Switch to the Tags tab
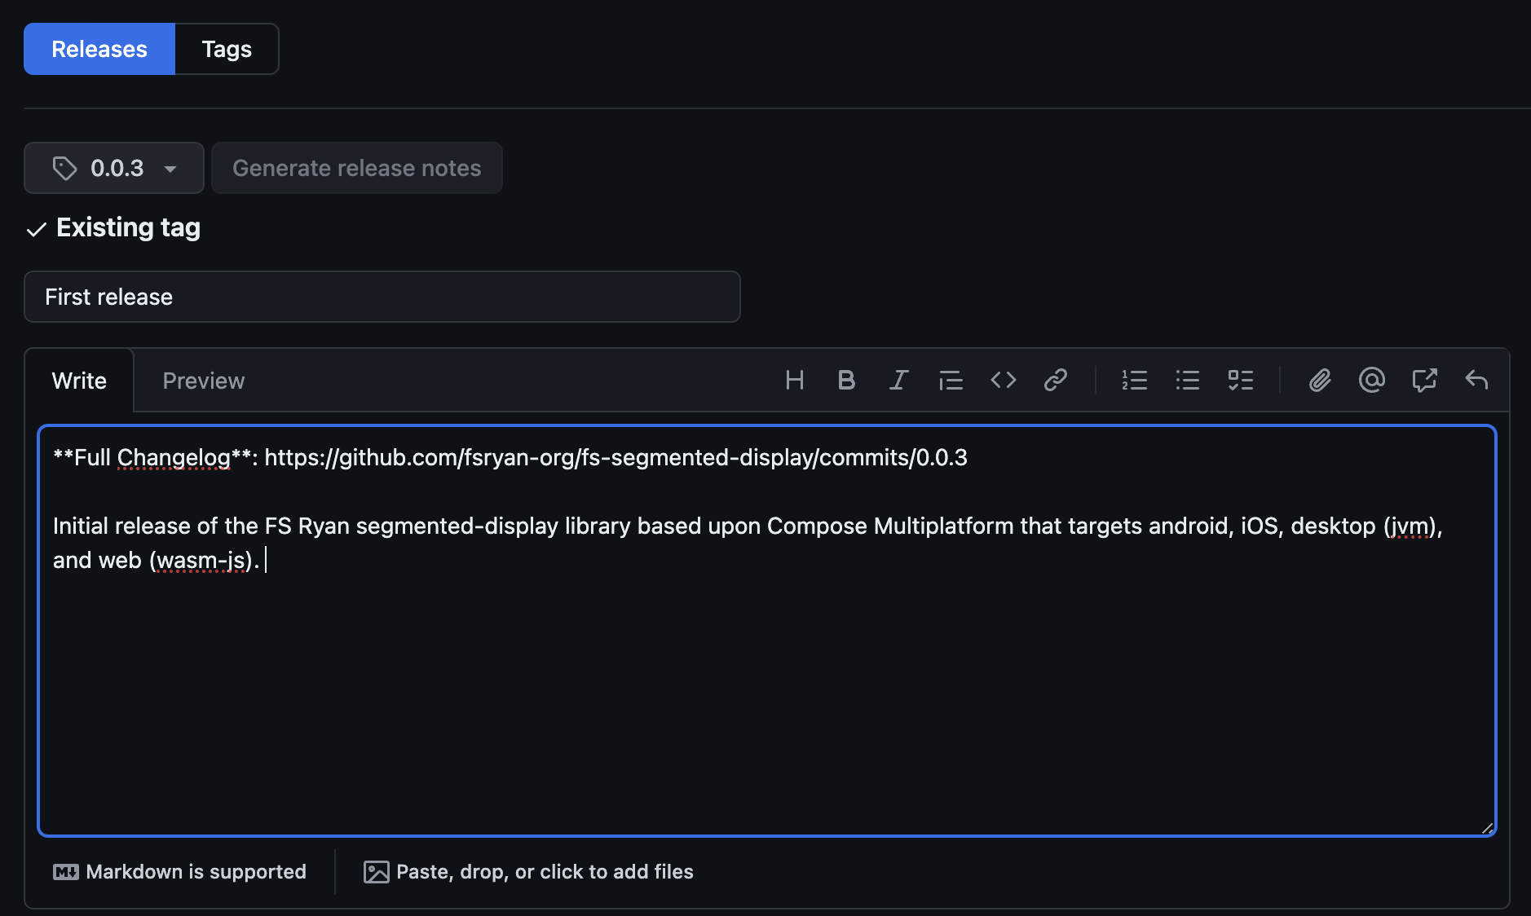This screenshot has height=916, width=1531. click(x=227, y=49)
